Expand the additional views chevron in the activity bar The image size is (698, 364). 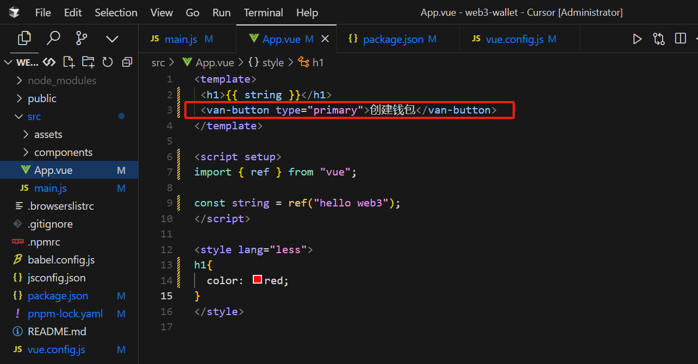click(x=112, y=39)
